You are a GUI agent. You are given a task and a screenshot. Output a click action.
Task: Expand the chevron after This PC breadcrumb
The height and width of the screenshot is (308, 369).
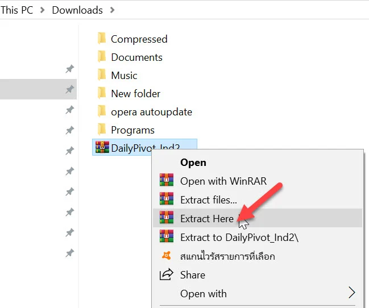[x=43, y=10]
